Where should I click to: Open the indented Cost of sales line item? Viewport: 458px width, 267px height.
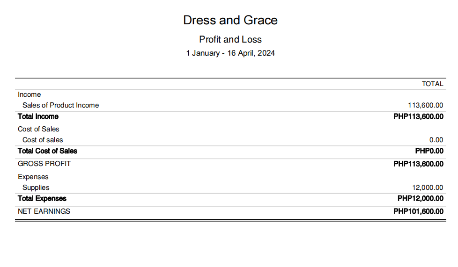[43, 140]
